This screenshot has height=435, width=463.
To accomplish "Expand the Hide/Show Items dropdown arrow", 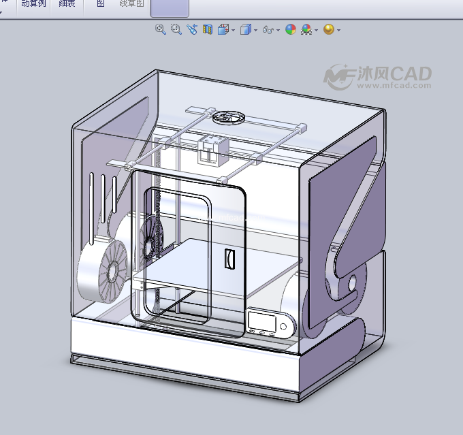I will click(x=278, y=30).
